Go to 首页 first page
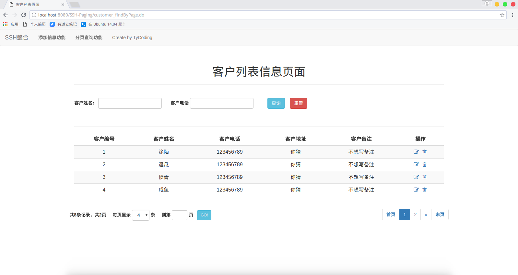The image size is (518, 275). (391, 214)
